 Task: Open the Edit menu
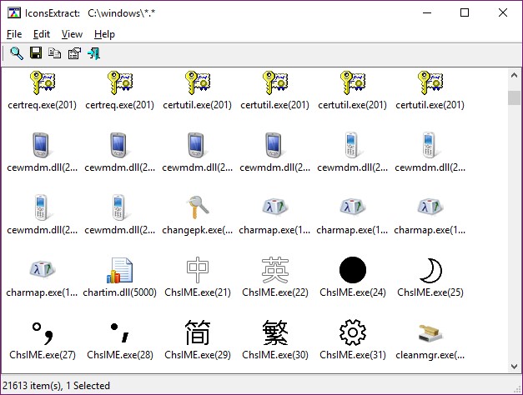coord(42,34)
